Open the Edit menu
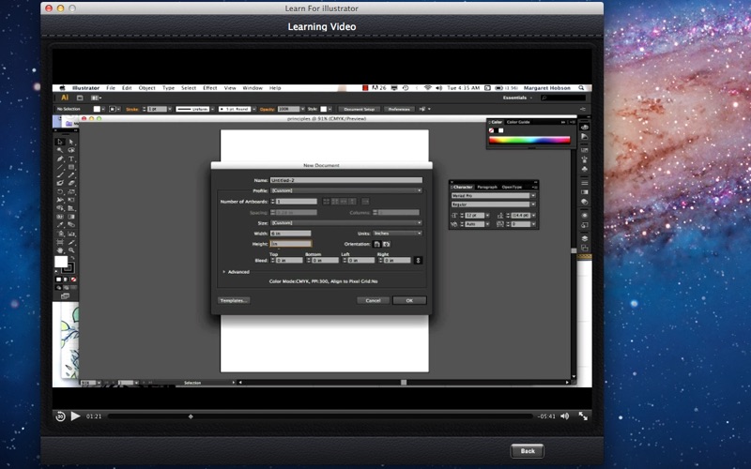This screenshot has width=751, height=469. tap(127, 88)
